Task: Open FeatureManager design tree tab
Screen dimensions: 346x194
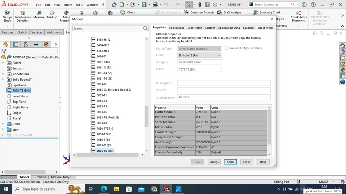Action: tap(5, 44)
